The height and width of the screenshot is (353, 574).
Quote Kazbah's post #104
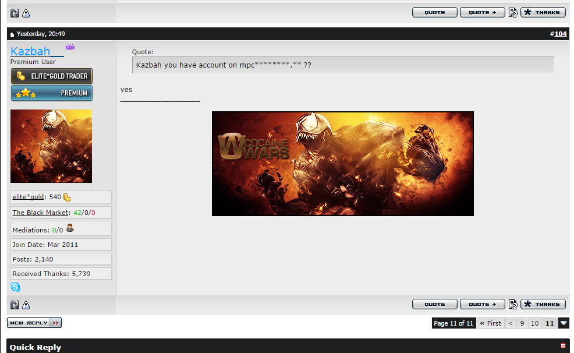click(434, 304)
